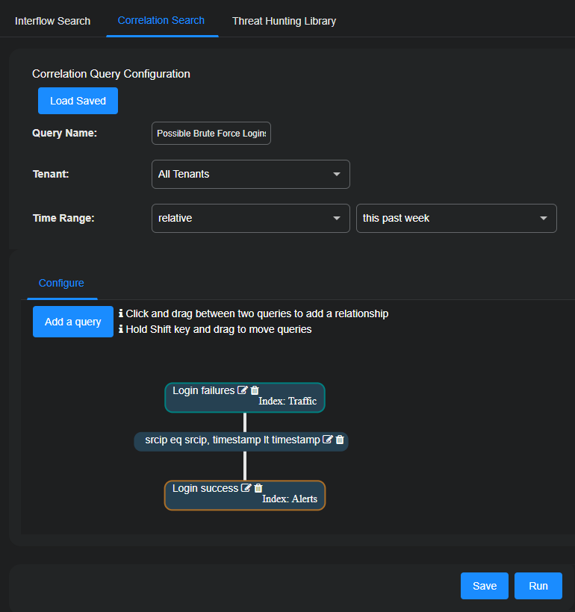
Task: Open the Tenant dropdown
Action: coord(250,175)
